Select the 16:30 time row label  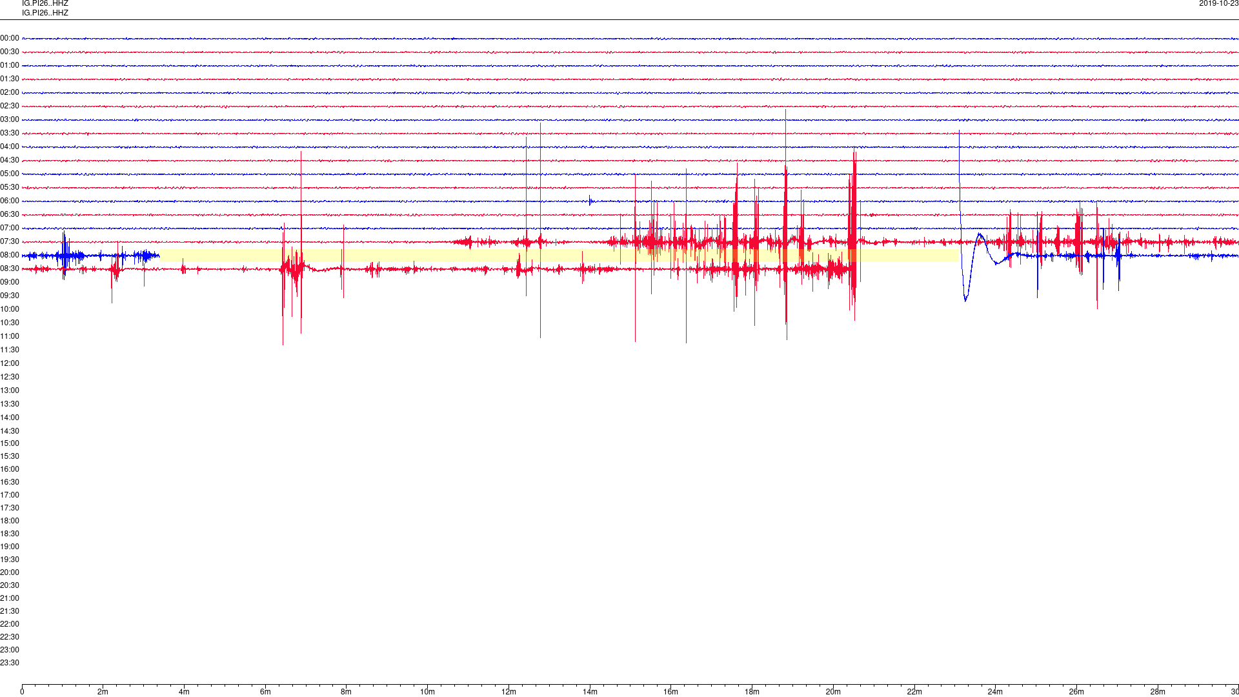click(10, 482)
